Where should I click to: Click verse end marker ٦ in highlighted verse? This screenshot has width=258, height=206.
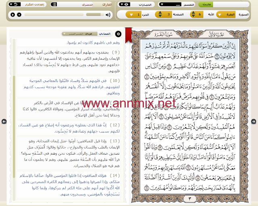pyautogui.click(x=217, y=57)
